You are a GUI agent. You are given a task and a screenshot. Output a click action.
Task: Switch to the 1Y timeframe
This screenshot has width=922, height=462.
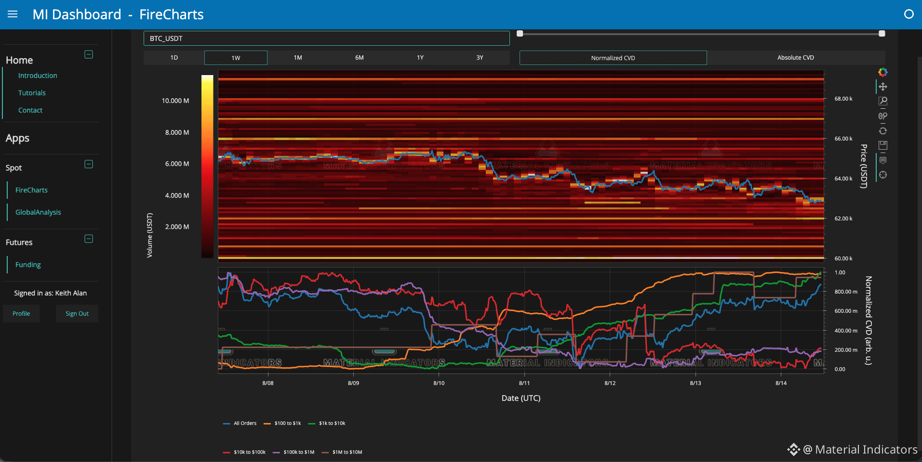coord(420,58)
